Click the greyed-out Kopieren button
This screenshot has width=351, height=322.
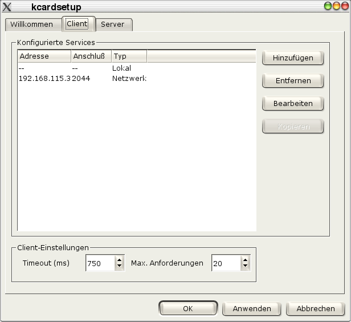(x=293, y=127)
